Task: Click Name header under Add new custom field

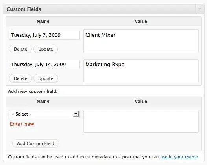Action: coord(43,101)
